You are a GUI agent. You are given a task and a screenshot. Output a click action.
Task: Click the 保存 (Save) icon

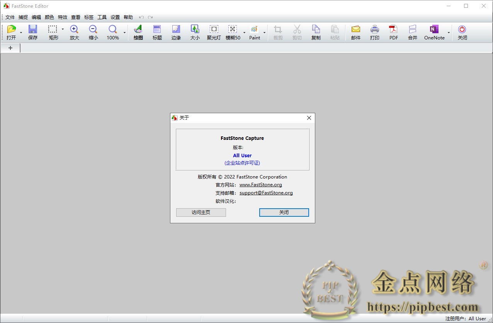[33, 31]
